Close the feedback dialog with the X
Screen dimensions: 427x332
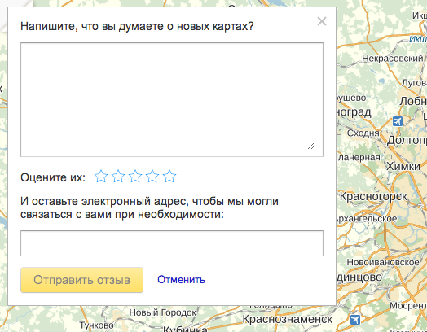click(322, 21)
